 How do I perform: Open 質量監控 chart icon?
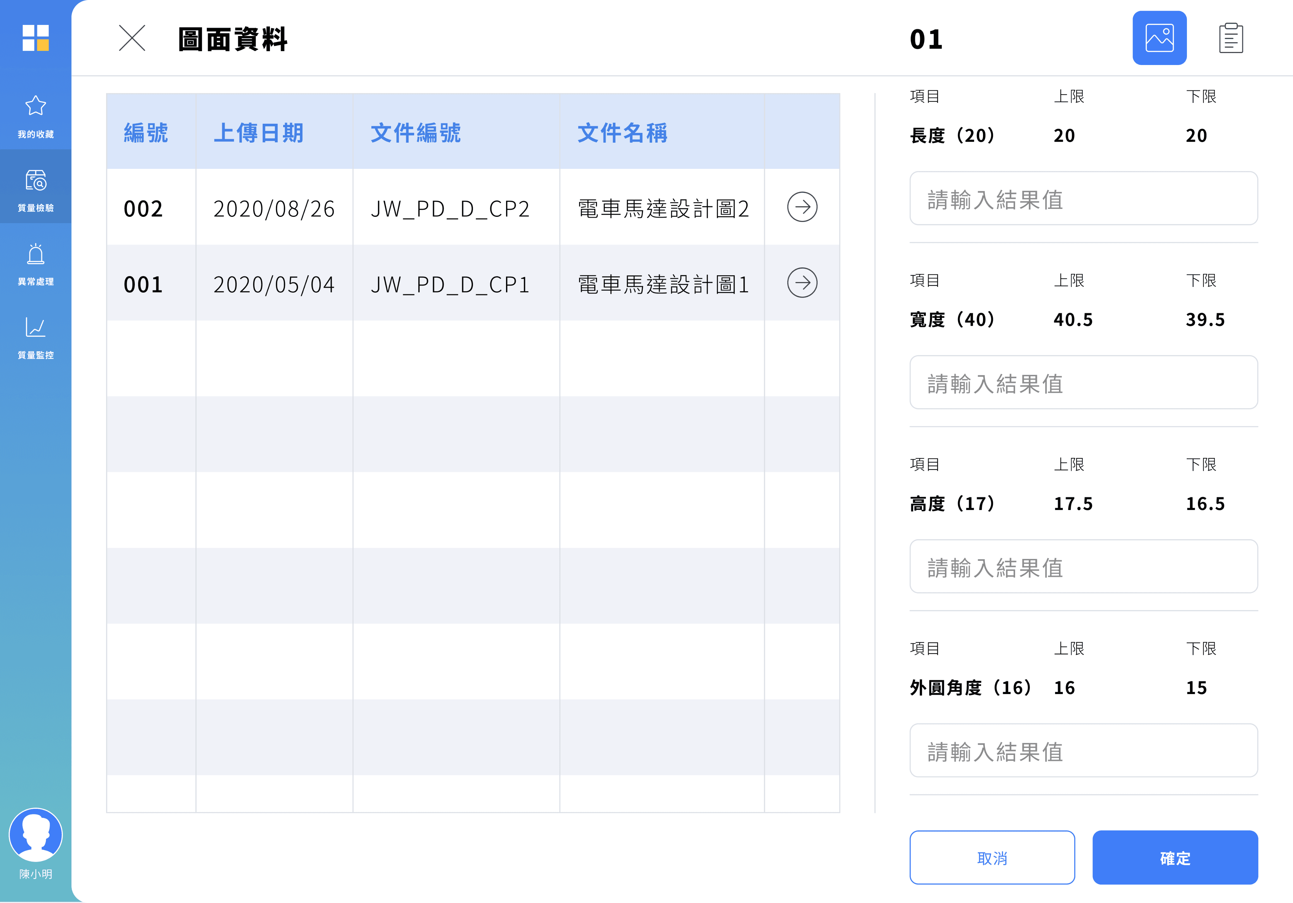coord(35,328)
